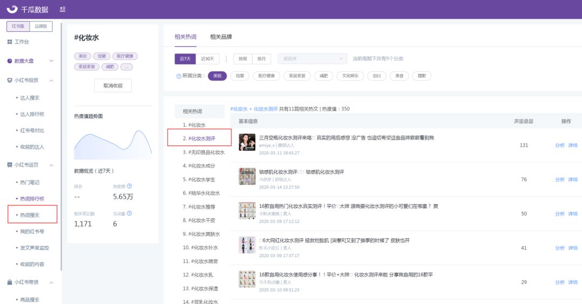This screenshot has width=582, height=304.
Task: Click the "..." more tags pill under #化妆水
Action: (127, 67)
